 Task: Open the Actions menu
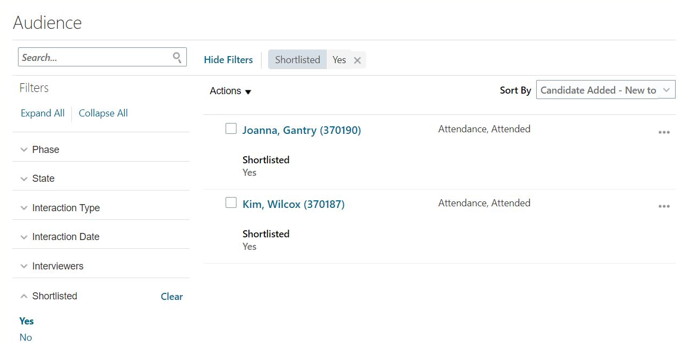click(230, 91)
